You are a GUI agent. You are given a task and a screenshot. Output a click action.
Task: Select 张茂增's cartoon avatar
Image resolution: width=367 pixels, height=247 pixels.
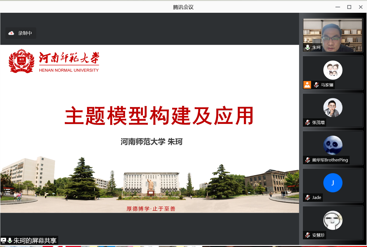333,108
